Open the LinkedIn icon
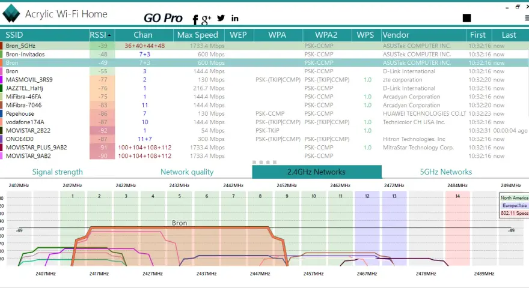Image resolution: width=529 pixels, height=288 pixels. (235, 18)
